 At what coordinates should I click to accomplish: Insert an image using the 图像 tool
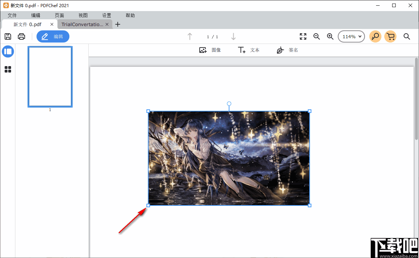[x=210, y=50]
